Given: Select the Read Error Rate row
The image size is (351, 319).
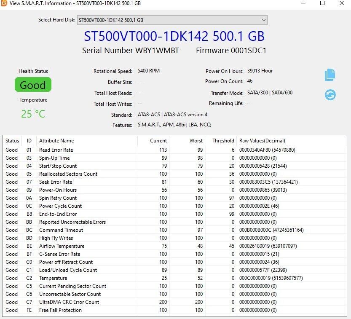Looking at the screenshot, I should [174, 150].
